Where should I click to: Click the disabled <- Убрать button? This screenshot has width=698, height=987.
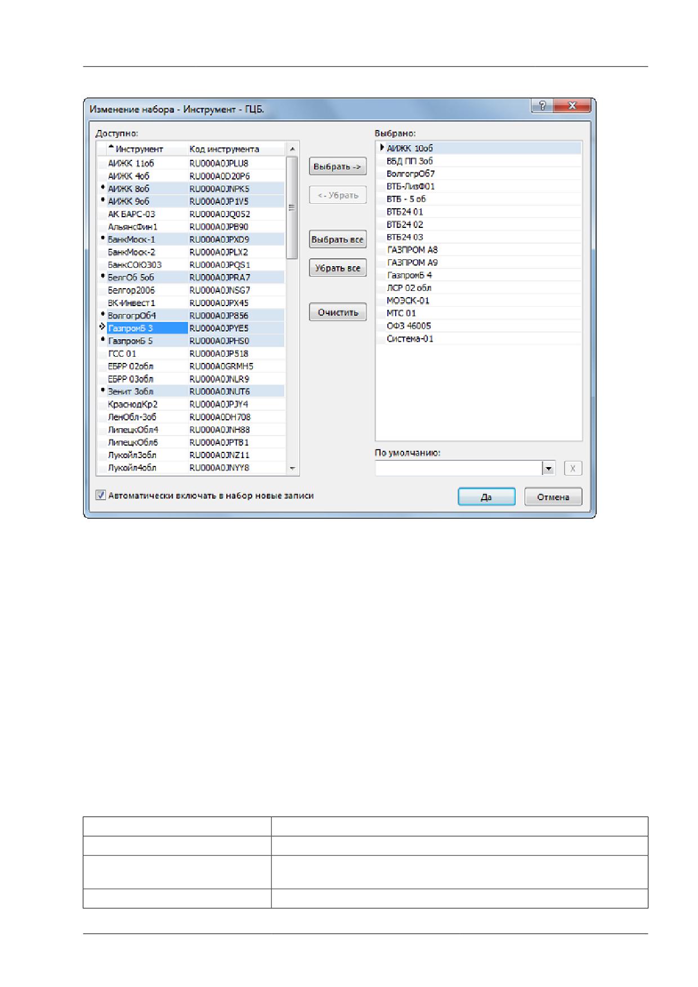click(x=338, y=195)
